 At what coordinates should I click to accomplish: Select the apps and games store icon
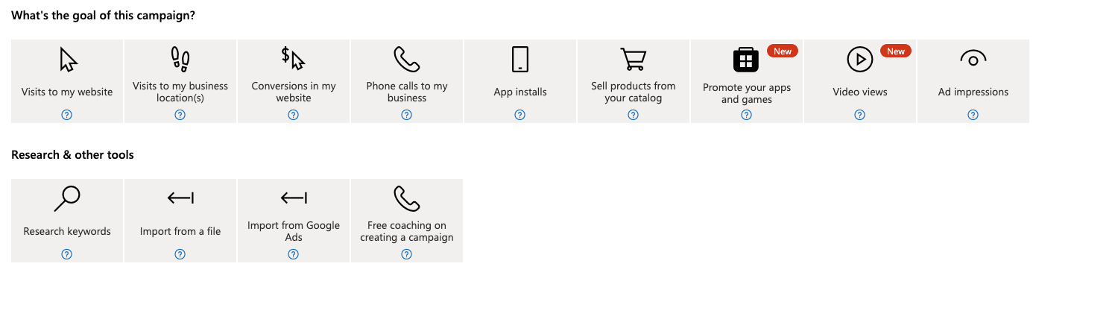[x=746, y=60]
